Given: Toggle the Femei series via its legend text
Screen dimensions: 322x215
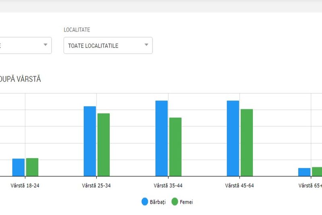Looking at the screenshot, I should click(186, 202).
